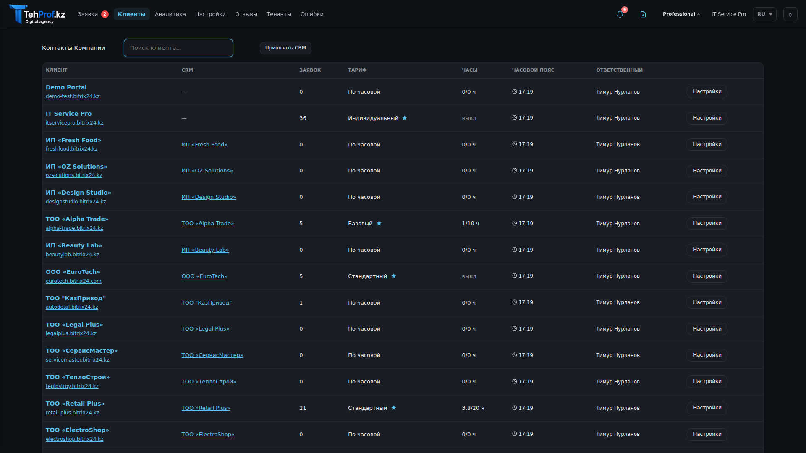Click the TehProf.kz logo

pos(37,14)
